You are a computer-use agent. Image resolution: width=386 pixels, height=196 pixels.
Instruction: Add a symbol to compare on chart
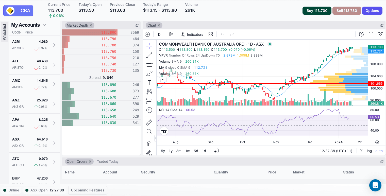pyautogui.click(x=147, y=34)
